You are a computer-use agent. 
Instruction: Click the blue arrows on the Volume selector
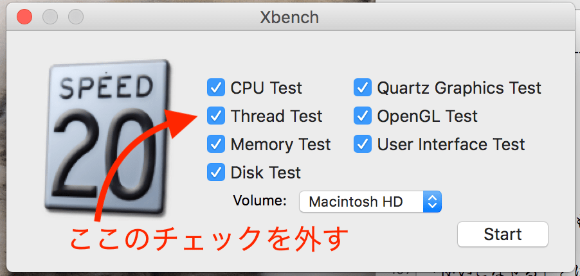coord(432,202)
